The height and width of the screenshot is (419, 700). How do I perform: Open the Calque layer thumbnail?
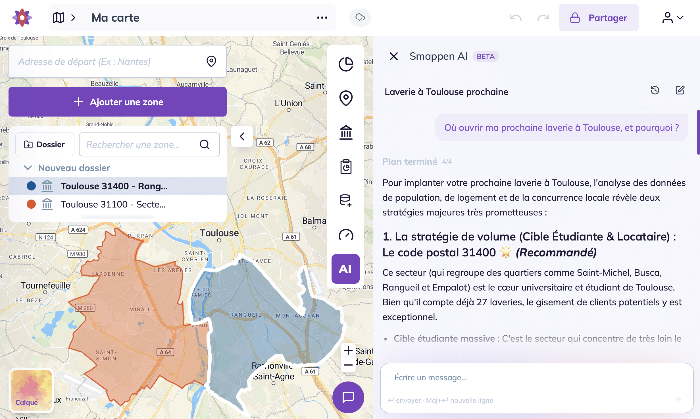tap(31, 391)
